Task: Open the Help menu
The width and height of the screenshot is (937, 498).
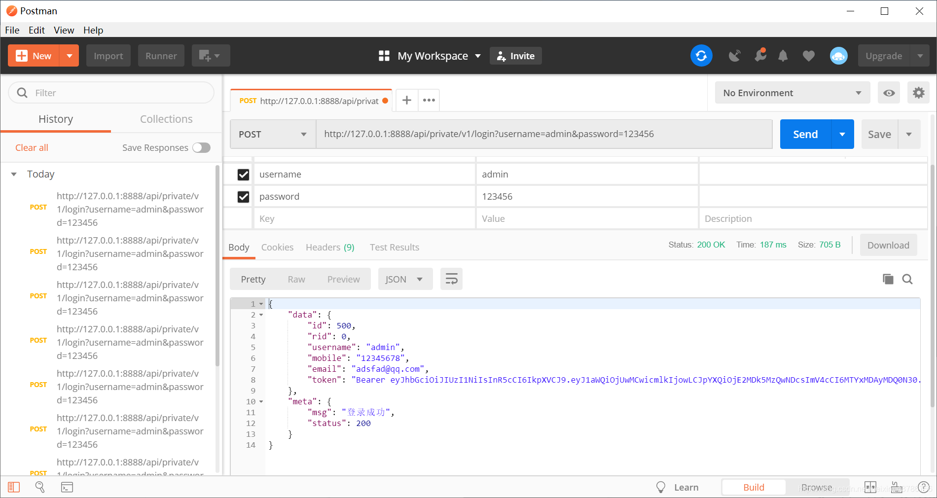Action: pyautogui.click(x=93, y=30)
